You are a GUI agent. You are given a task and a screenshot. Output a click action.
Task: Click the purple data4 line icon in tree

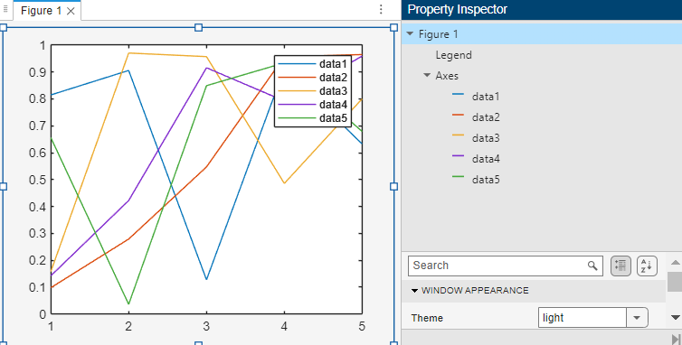(458, 156)
